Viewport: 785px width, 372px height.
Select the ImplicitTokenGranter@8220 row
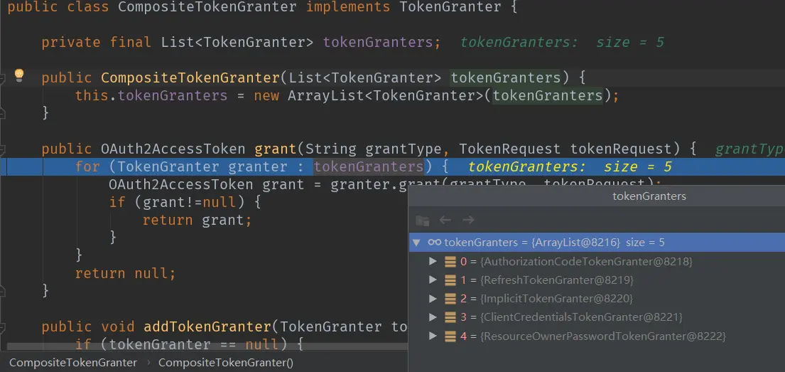tap(597, 299)
